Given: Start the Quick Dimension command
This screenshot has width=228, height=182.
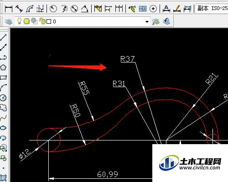Looking at the screenshot, I should click(x=98, y=9).
